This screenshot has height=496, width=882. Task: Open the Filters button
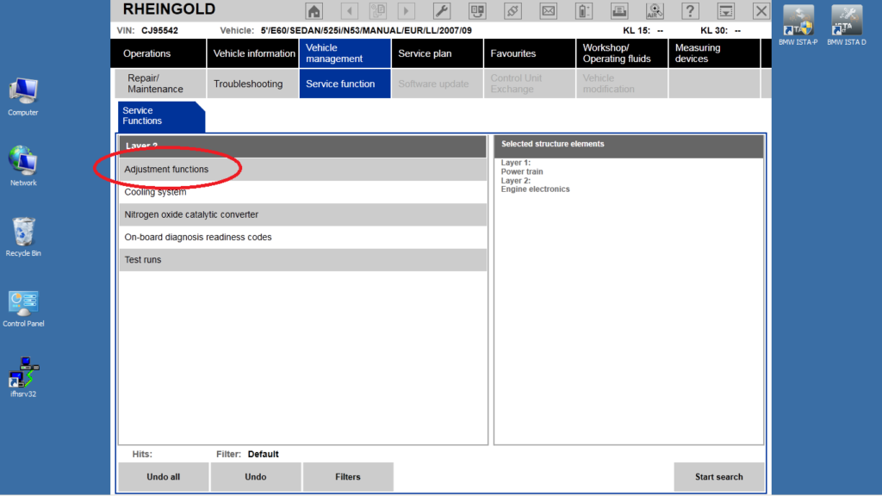(348, 477)
